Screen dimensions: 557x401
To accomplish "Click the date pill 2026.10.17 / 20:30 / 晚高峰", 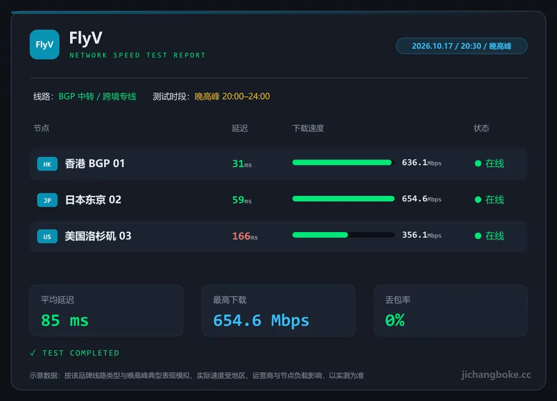I will tap(461, 46).
